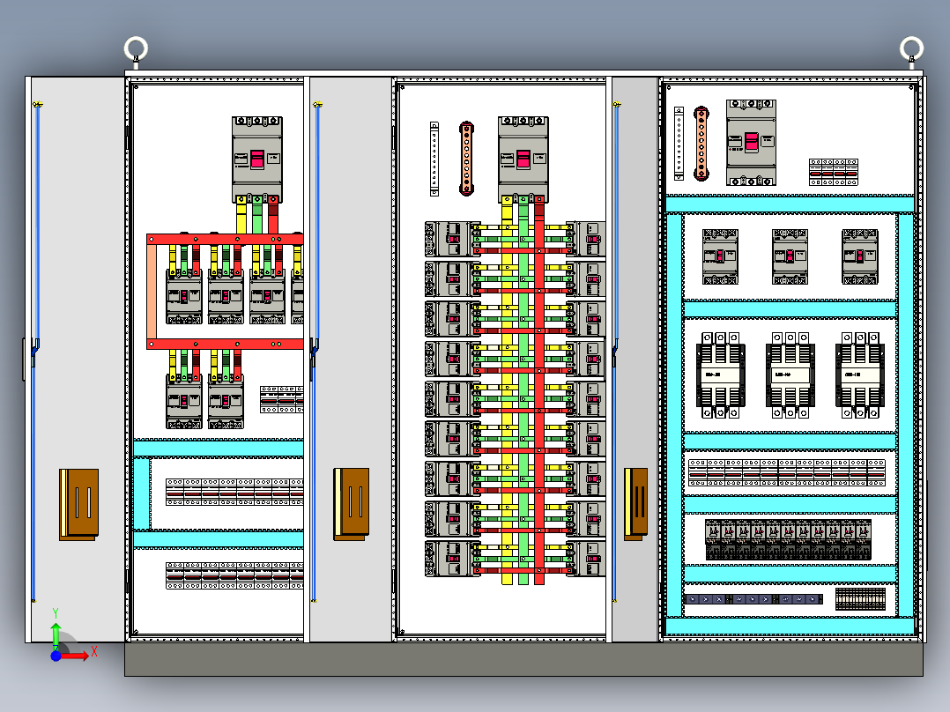Image resolution: width=950 pixels, height=712 pixels.
Task: Select the bottom-right feeder breaker in the middle cabinet
Action: pyautogui.click(x=586, y=558)
